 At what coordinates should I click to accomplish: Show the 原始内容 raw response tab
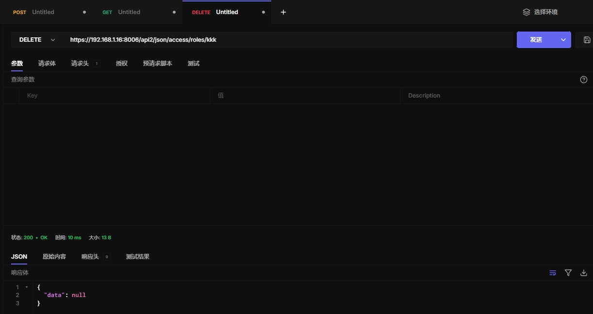[54, 257]
